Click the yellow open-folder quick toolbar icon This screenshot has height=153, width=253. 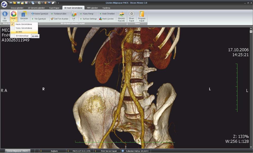[15, 3]
